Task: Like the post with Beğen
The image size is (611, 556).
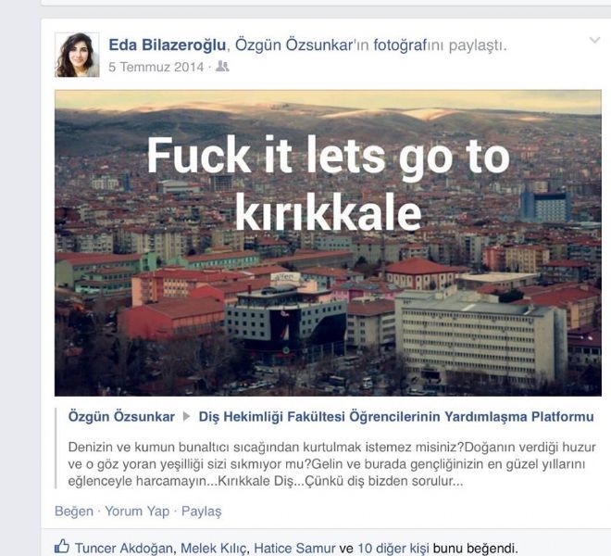Action: pyautogui.click(x=74, y=512)
